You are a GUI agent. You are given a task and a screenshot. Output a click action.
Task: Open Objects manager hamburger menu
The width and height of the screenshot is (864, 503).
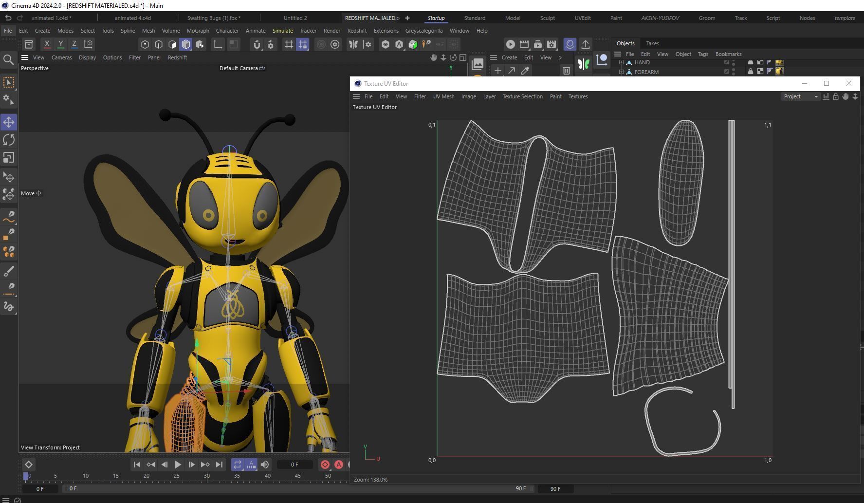click(x=618, y=54)
